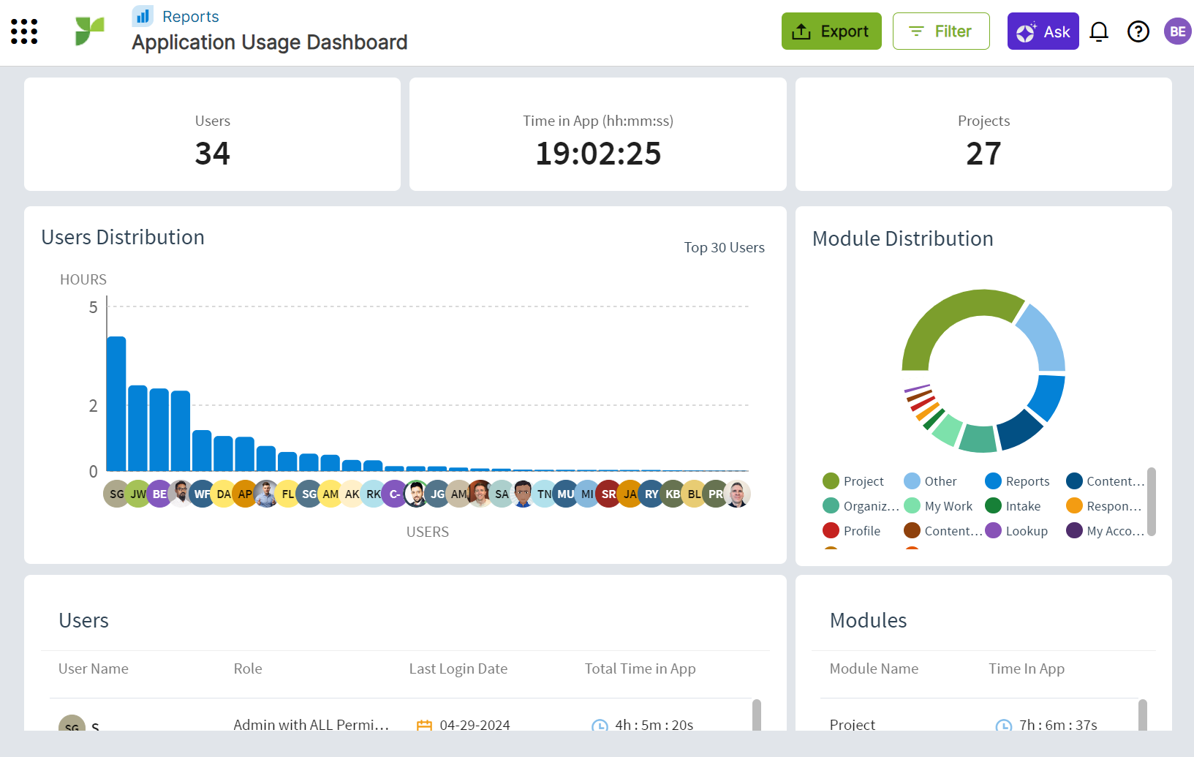Click the tallest bar in Users Distribution

coord(116,404)
